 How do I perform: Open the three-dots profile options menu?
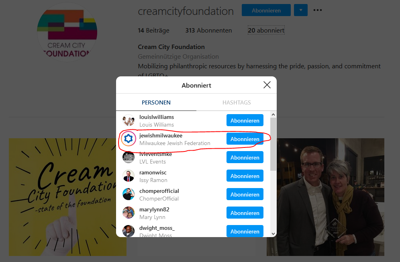(x=318, y=10)
